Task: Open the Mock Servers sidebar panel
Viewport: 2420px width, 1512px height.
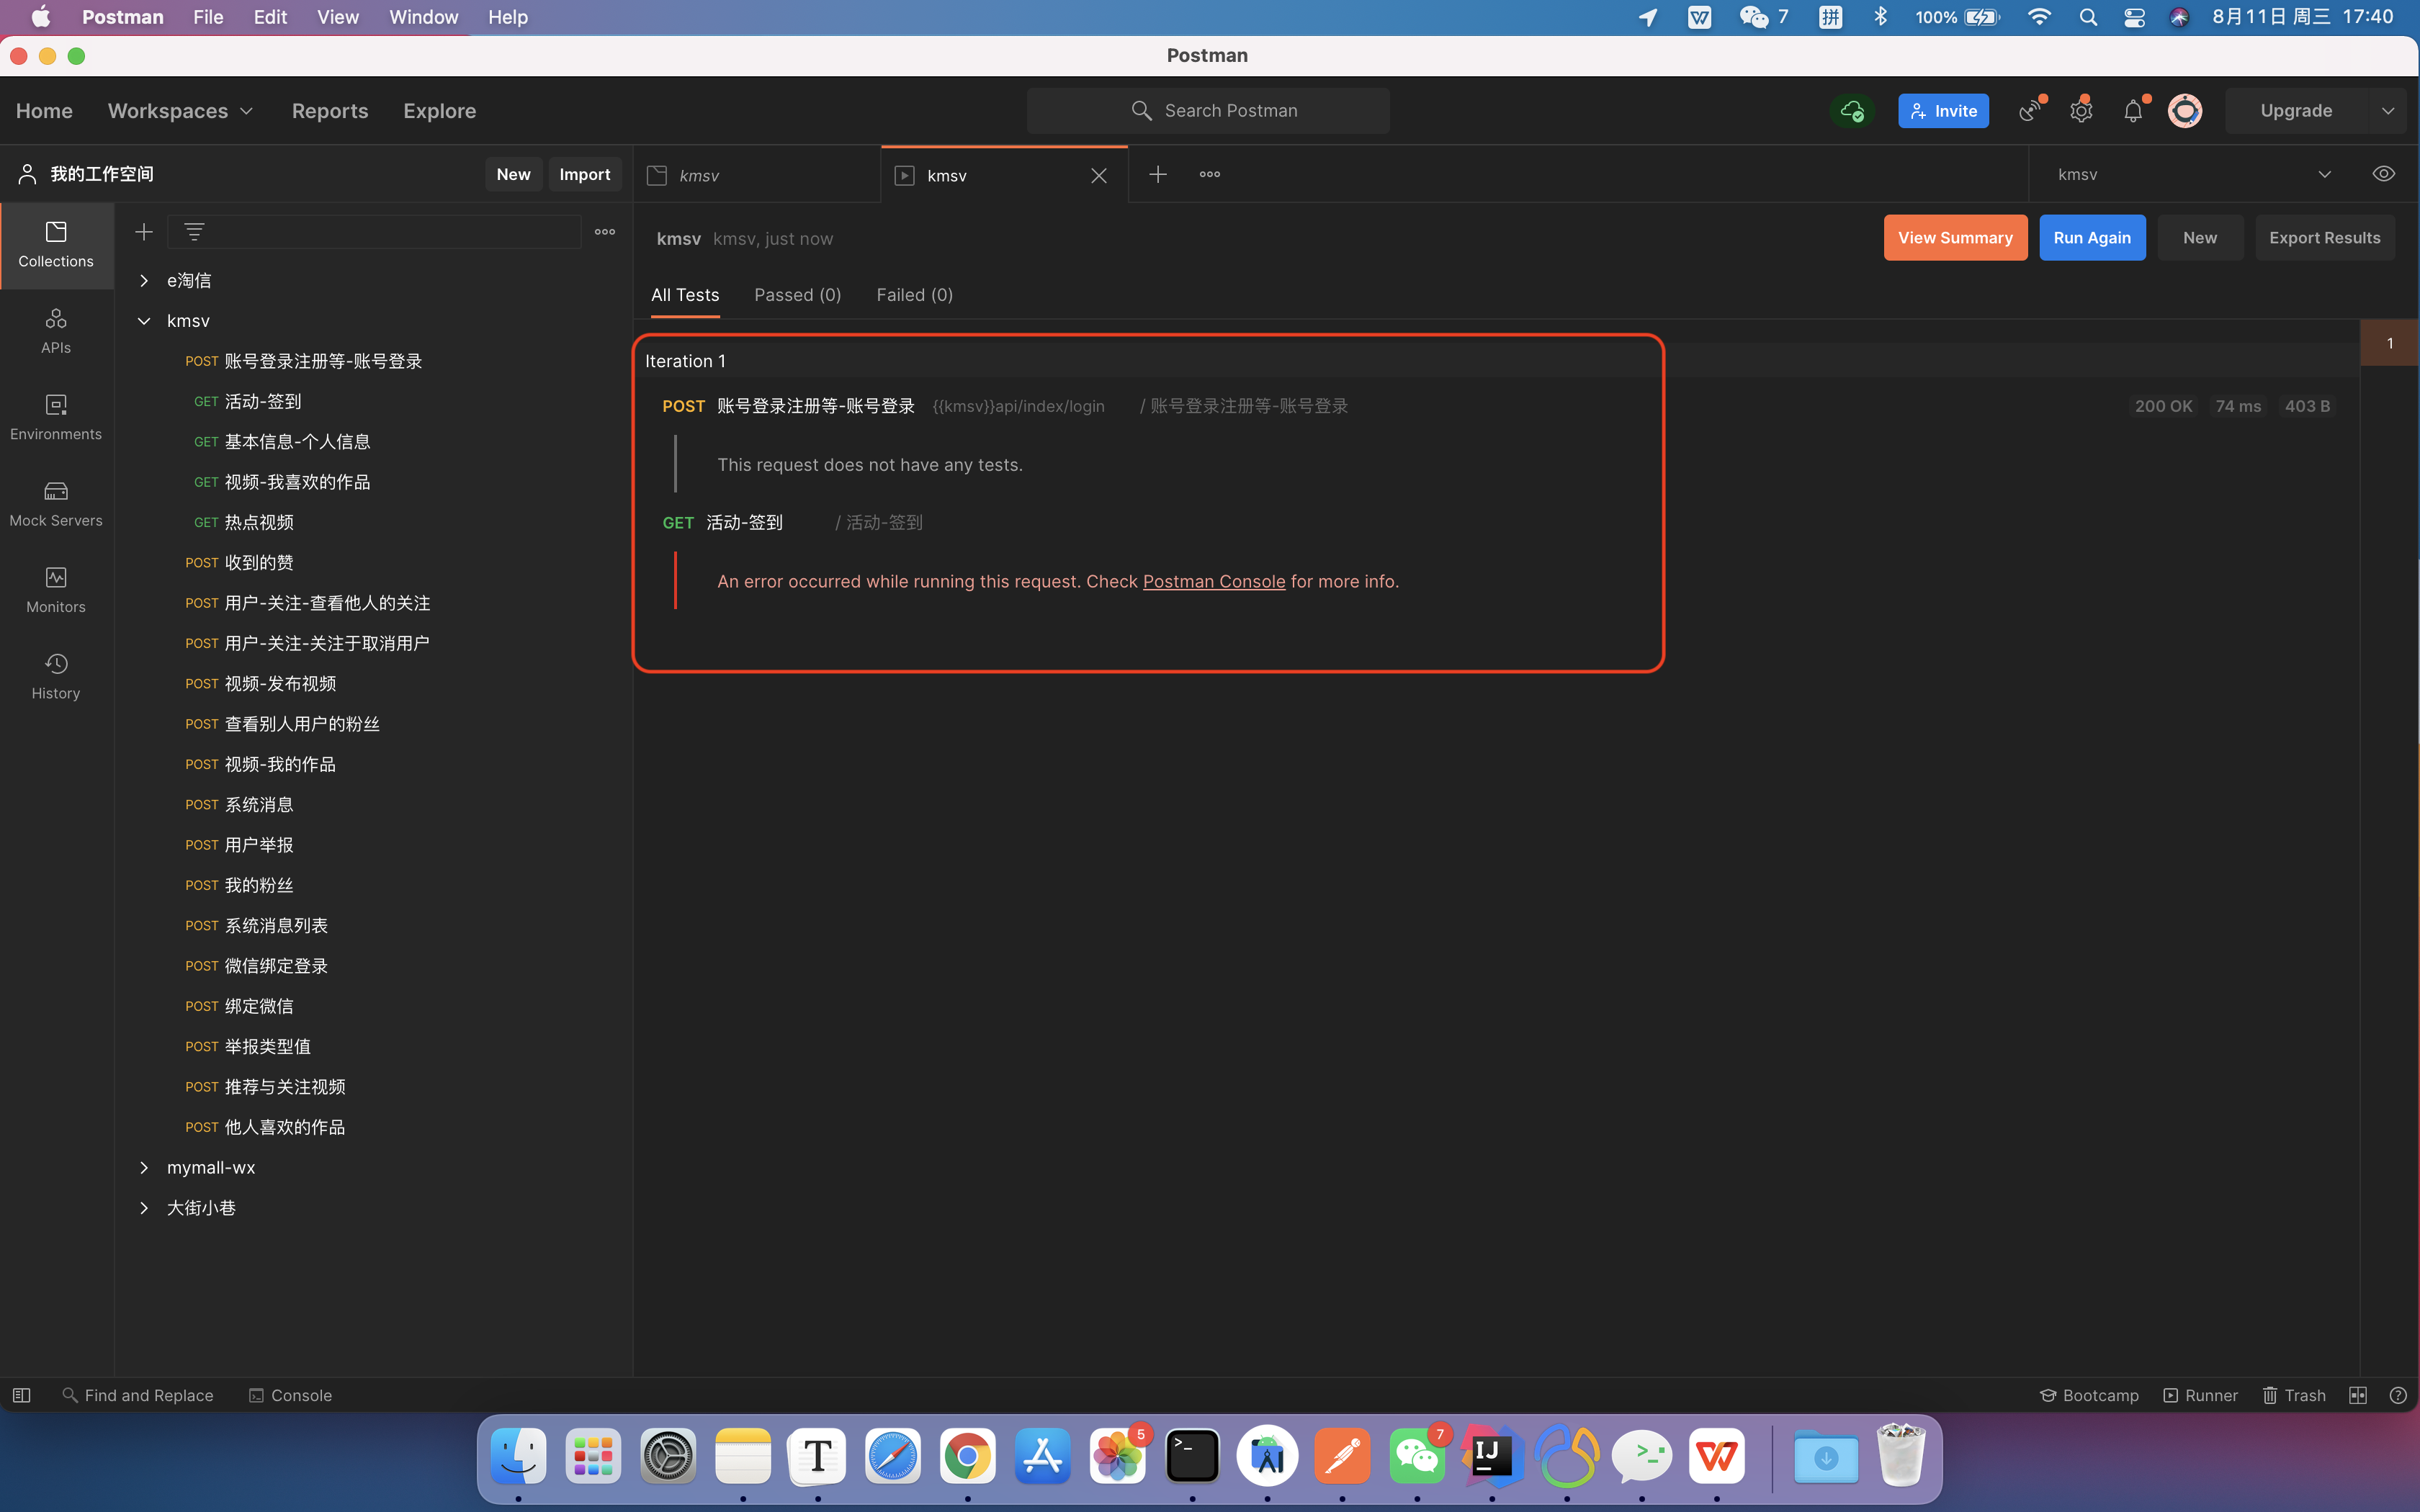Action: click(x=56, y=503)
